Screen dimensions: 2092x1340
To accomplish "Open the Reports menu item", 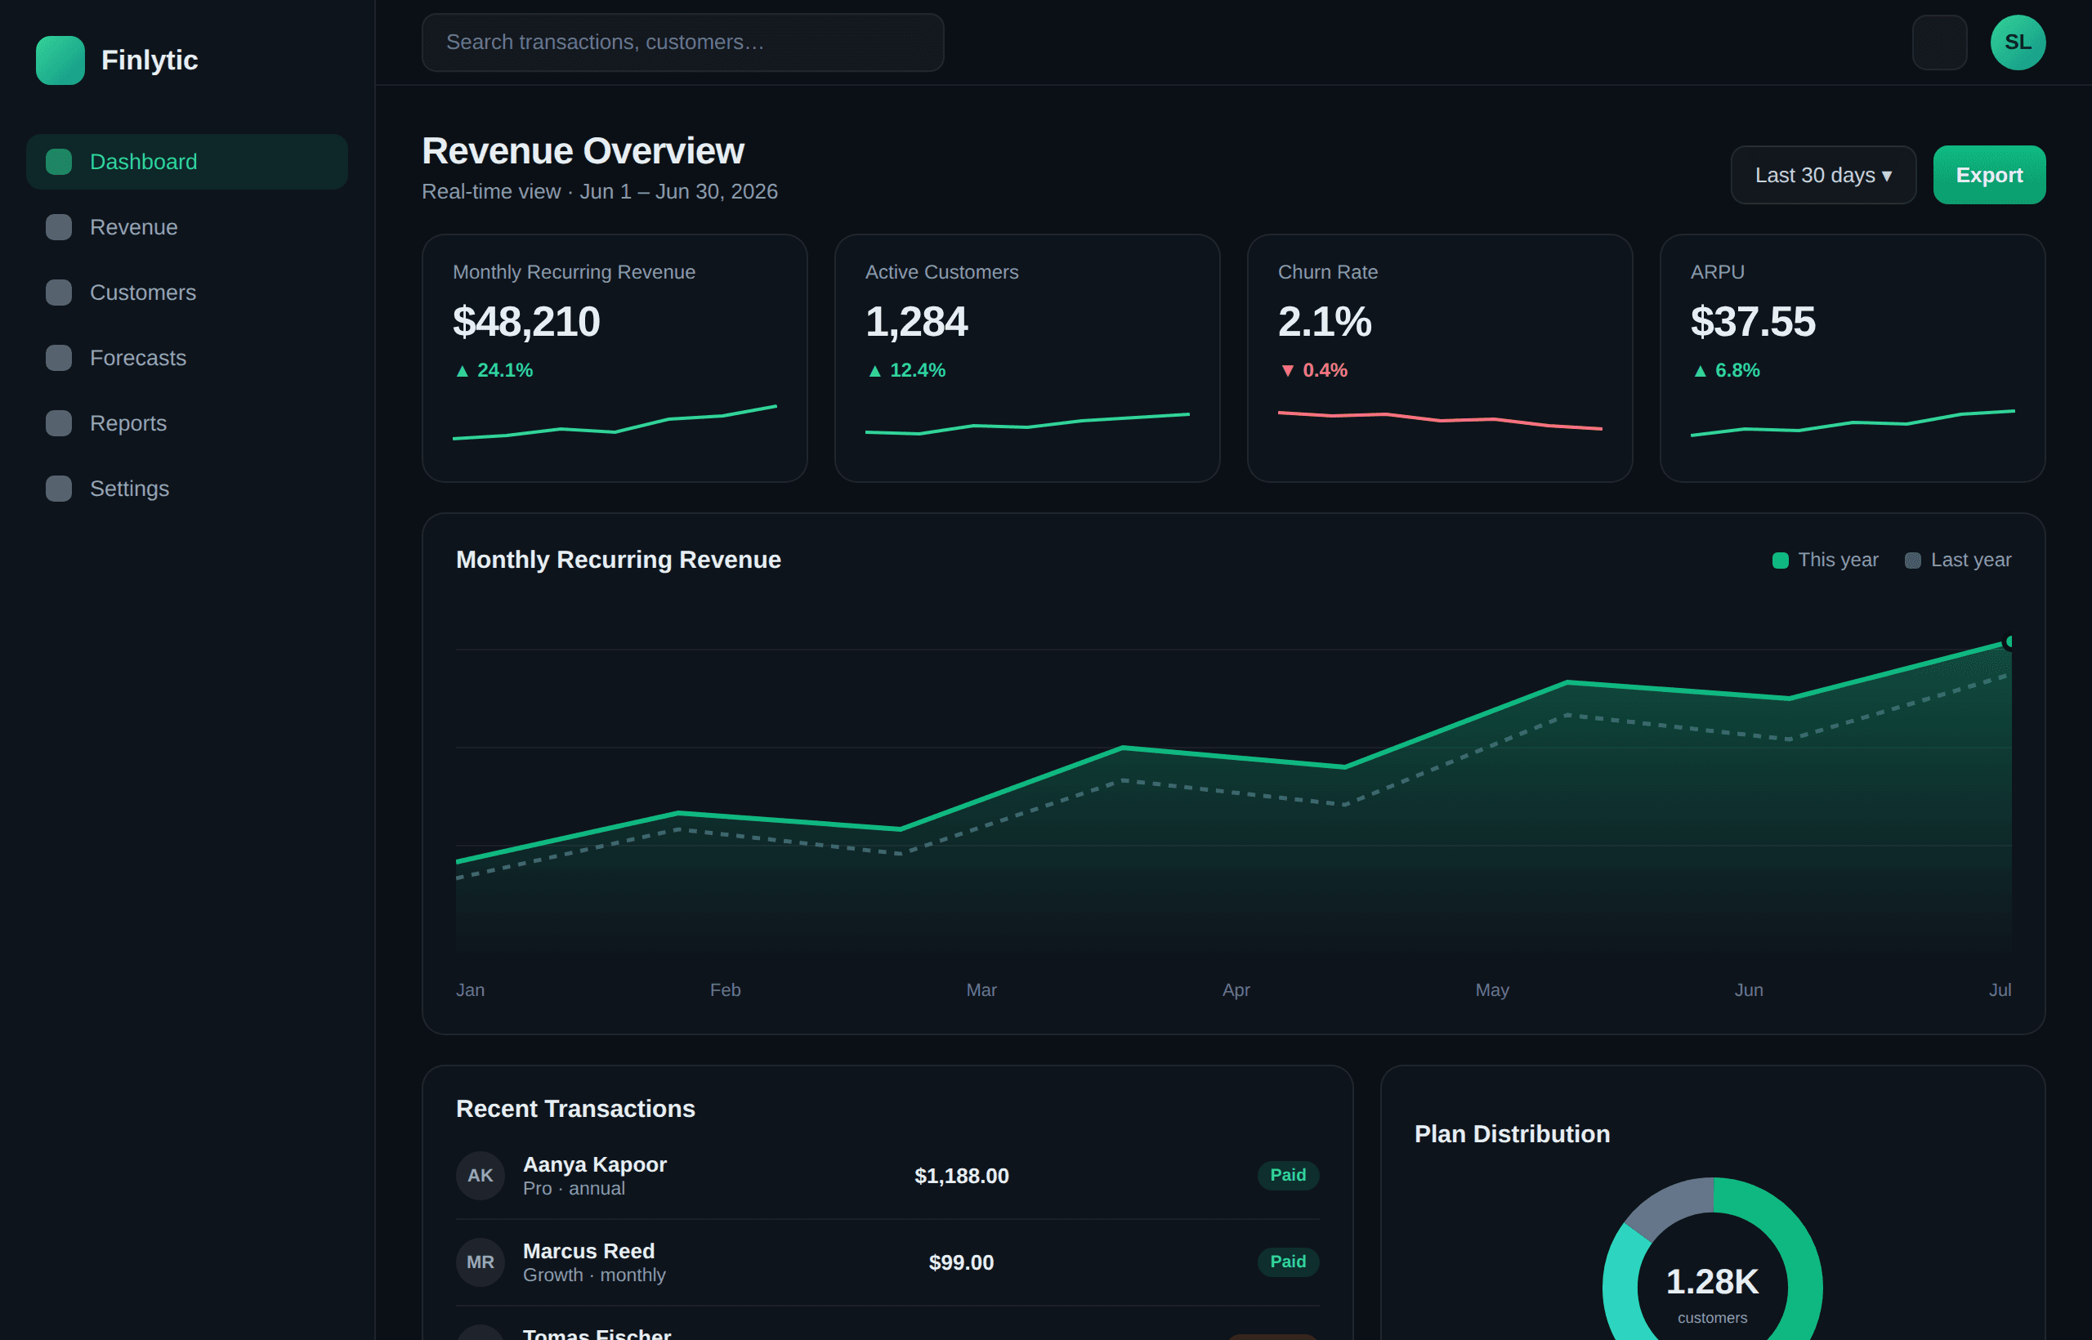I will (187, 423).
